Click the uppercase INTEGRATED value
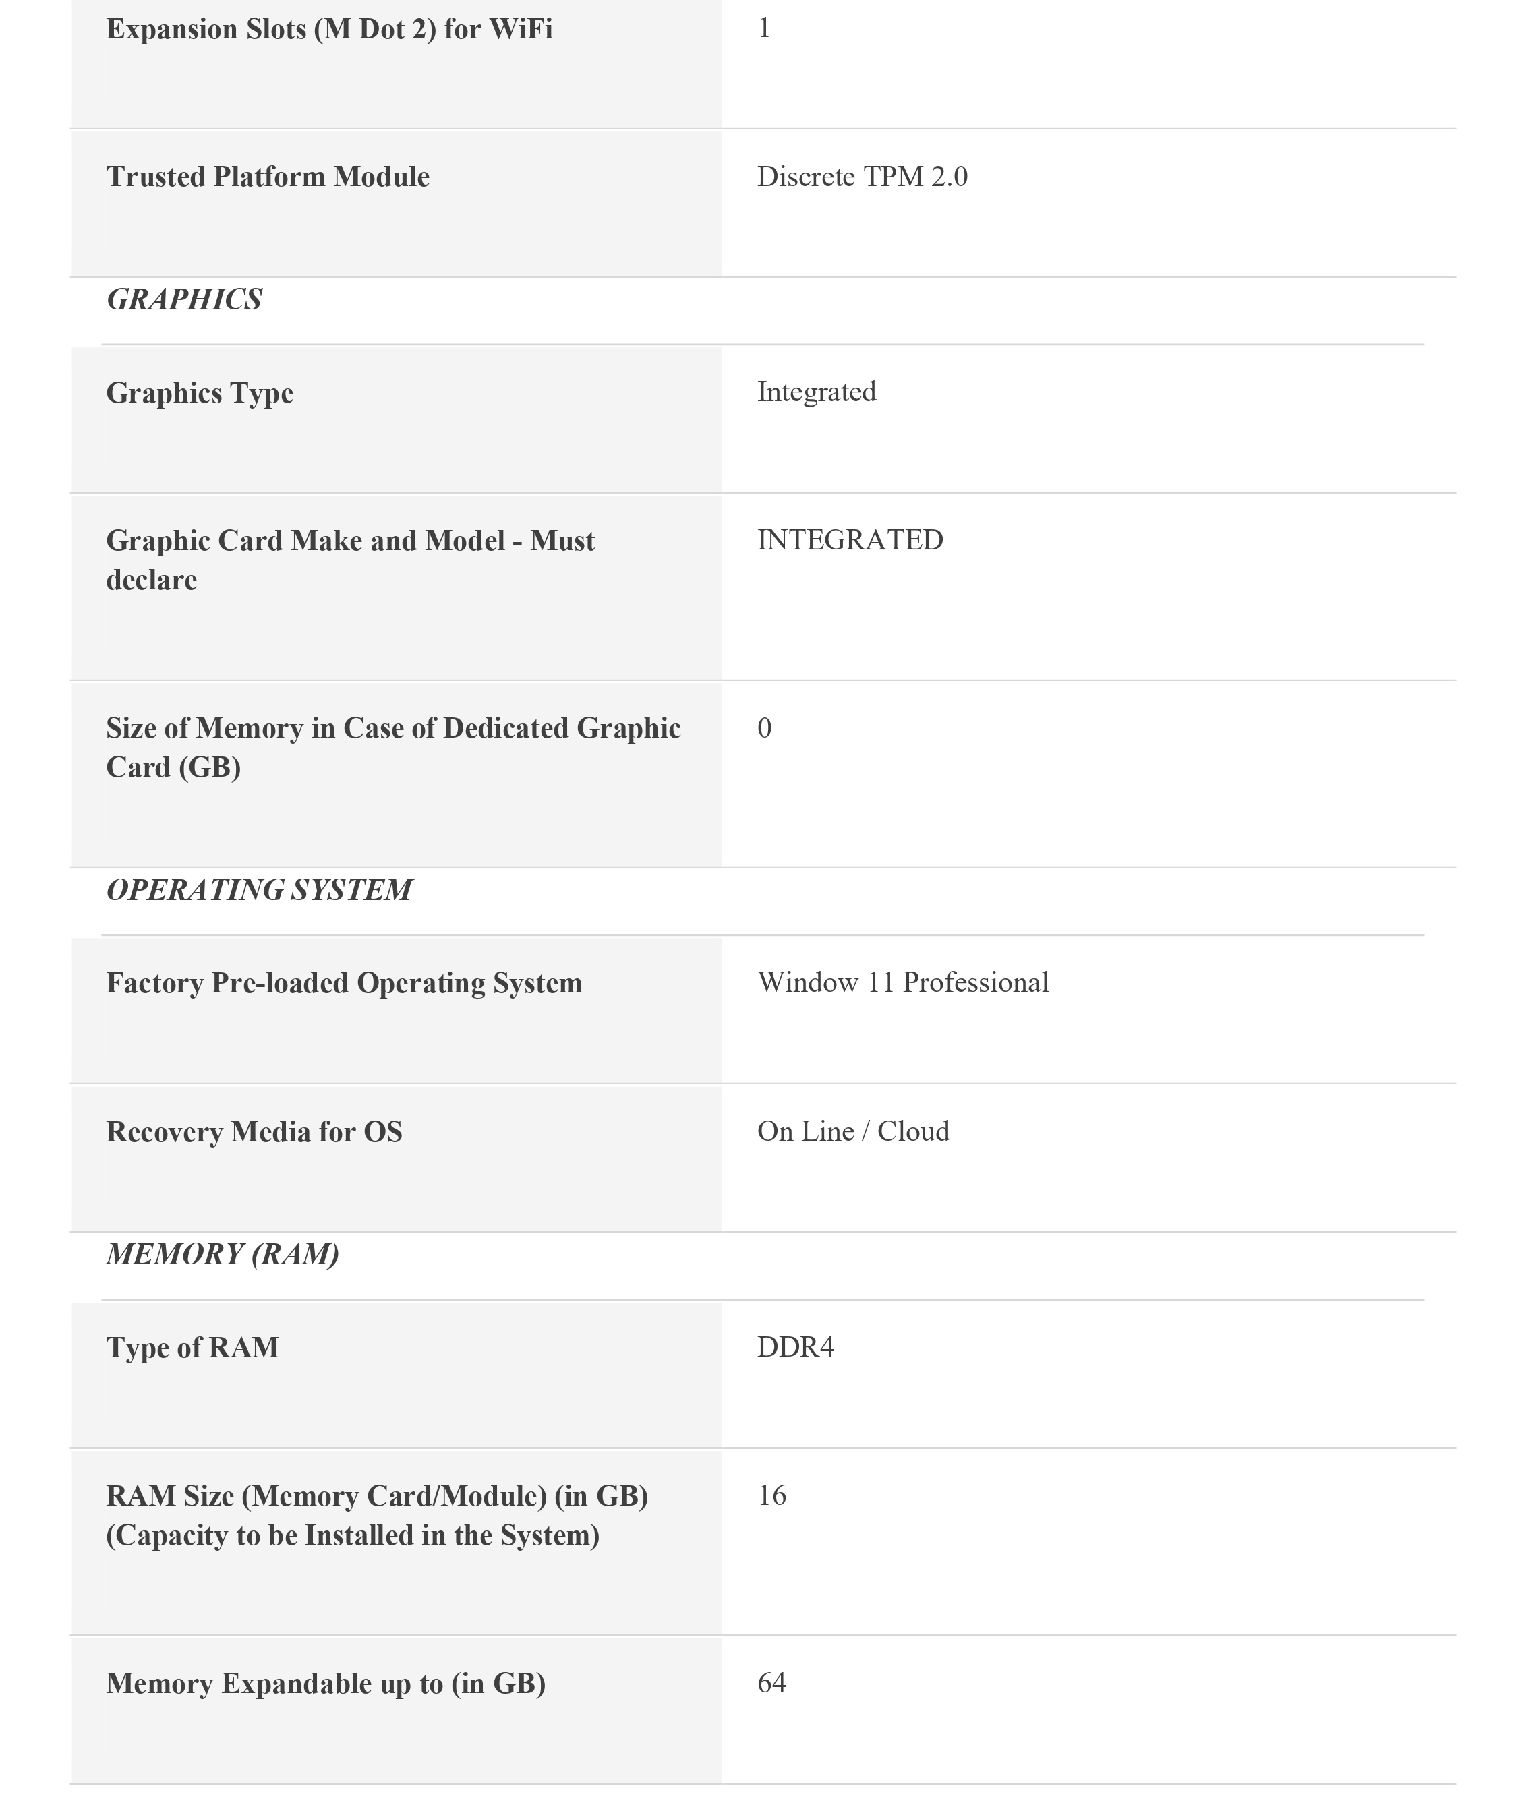 pyautogui.click(x=850, y=541)
